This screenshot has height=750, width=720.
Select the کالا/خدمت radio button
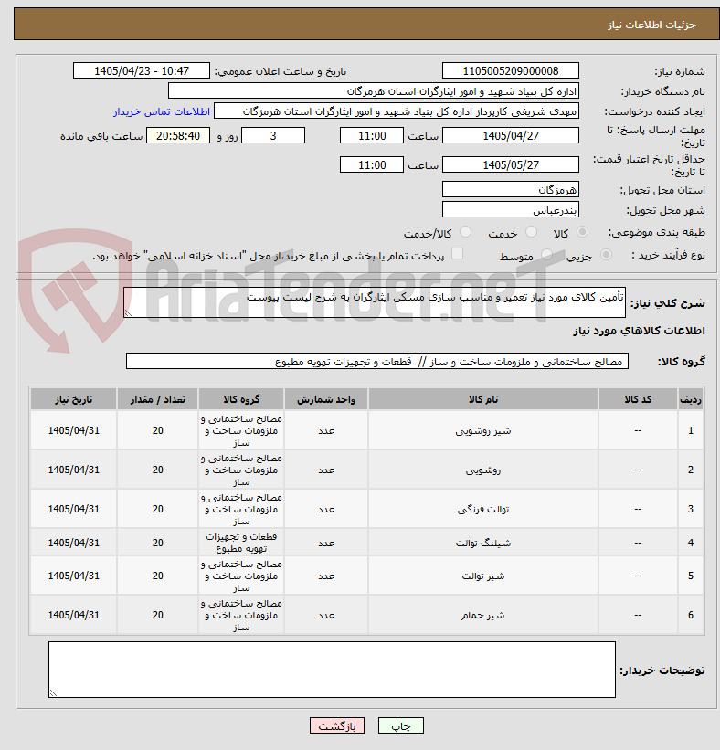465,232
